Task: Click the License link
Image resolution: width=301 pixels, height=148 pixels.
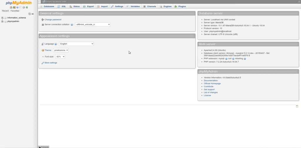Action: click(207, 96)
